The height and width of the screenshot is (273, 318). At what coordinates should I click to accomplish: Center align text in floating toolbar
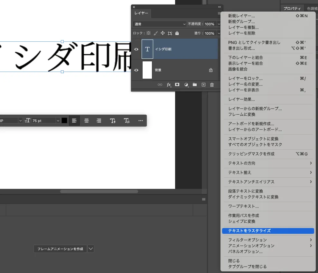pyautogui.click(x=87, y=121)
